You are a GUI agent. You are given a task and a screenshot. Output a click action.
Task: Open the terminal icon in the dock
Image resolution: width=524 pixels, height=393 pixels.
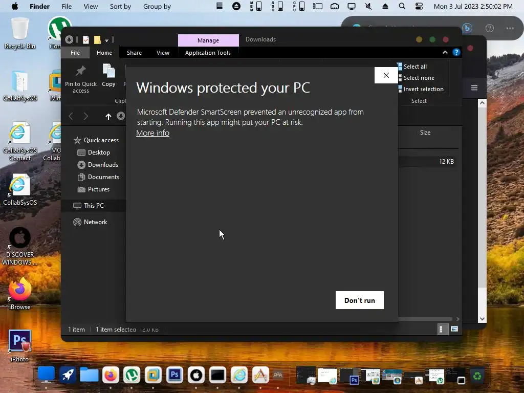pos(217,375)
